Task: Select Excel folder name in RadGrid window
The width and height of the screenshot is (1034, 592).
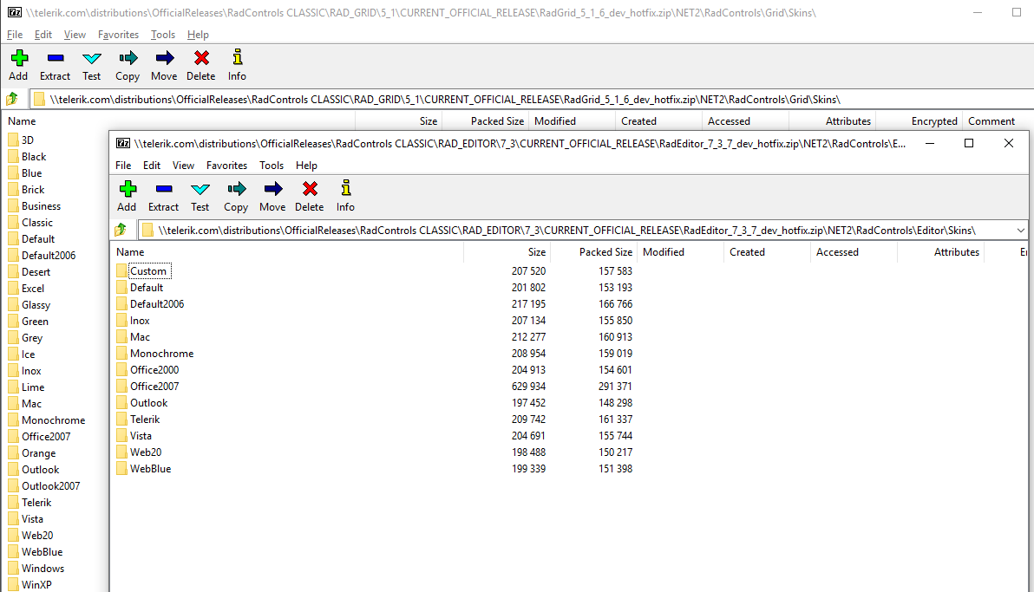Action: pyautogui.click(x=33, y=289)
